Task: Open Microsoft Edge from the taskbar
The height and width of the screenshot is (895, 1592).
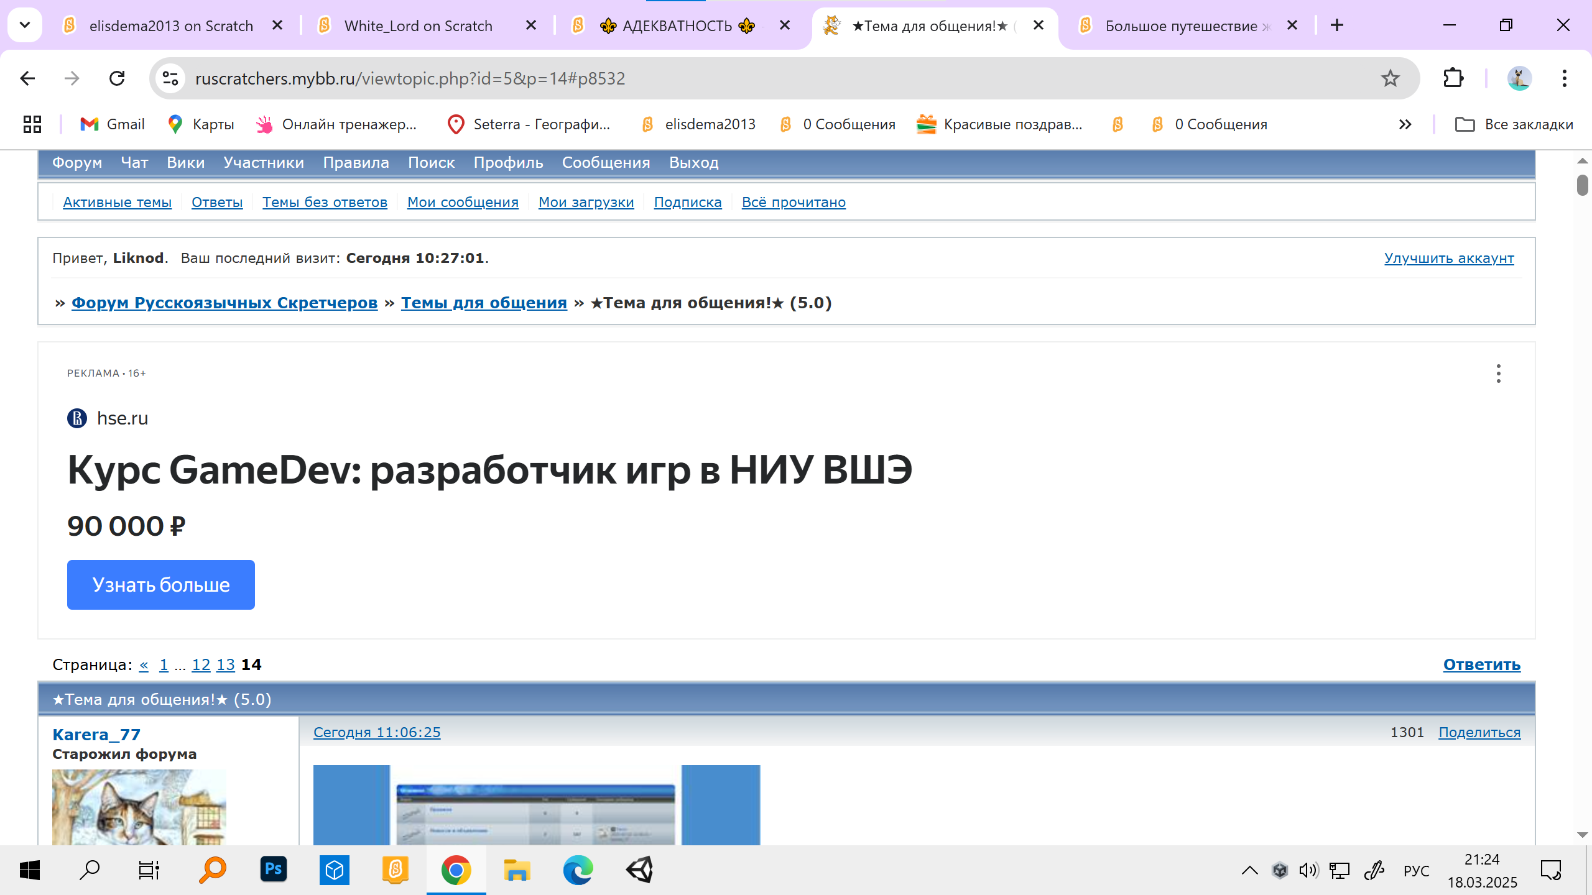Action: tap(578, 870)
